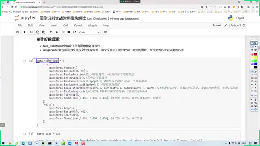Click the Logout button

pos(240,18)
